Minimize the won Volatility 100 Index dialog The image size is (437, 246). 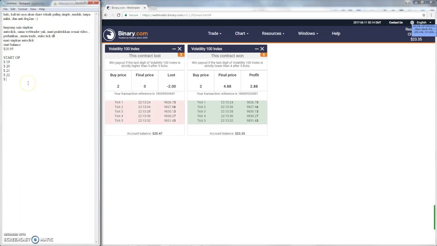(x=257, y=49)
